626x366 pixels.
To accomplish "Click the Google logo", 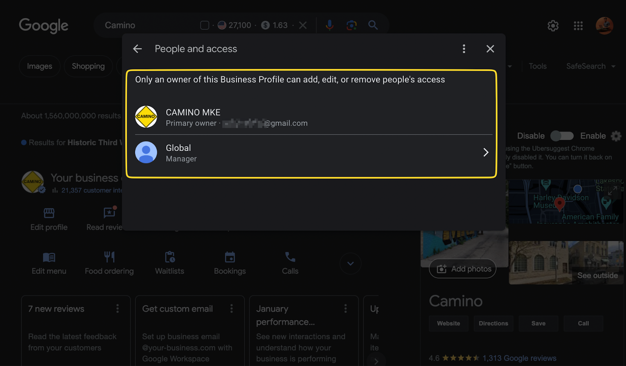I will 44,26.
